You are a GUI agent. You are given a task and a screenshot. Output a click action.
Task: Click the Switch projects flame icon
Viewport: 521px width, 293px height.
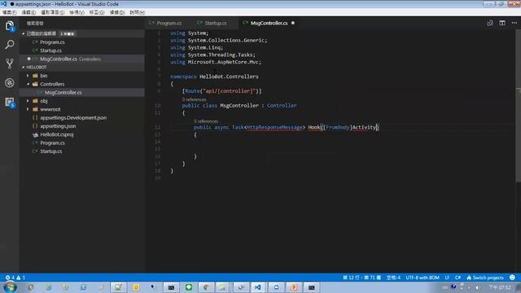tap(469, 278)
